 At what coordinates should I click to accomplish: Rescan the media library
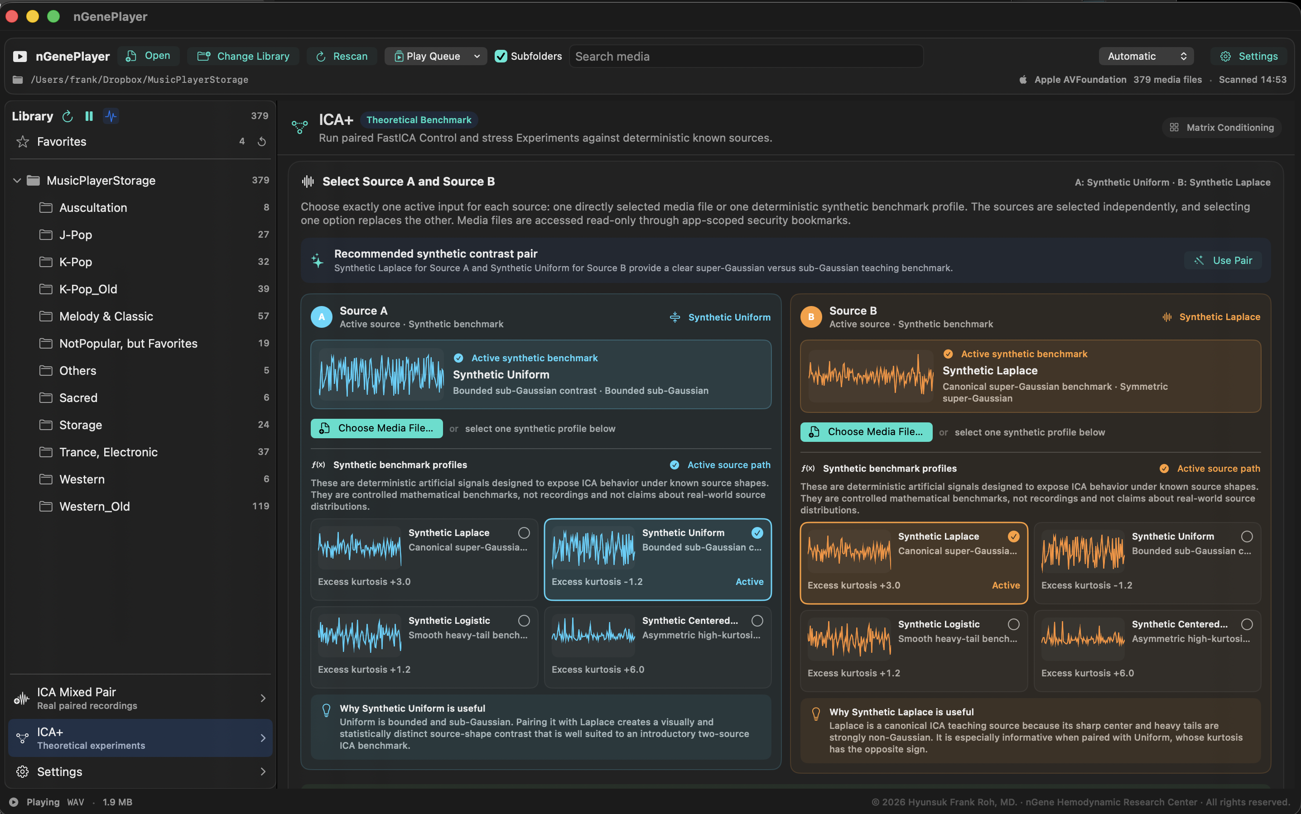click(342, 57)
